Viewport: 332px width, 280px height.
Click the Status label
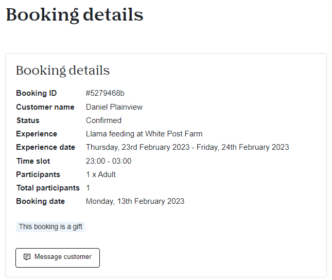28,120
